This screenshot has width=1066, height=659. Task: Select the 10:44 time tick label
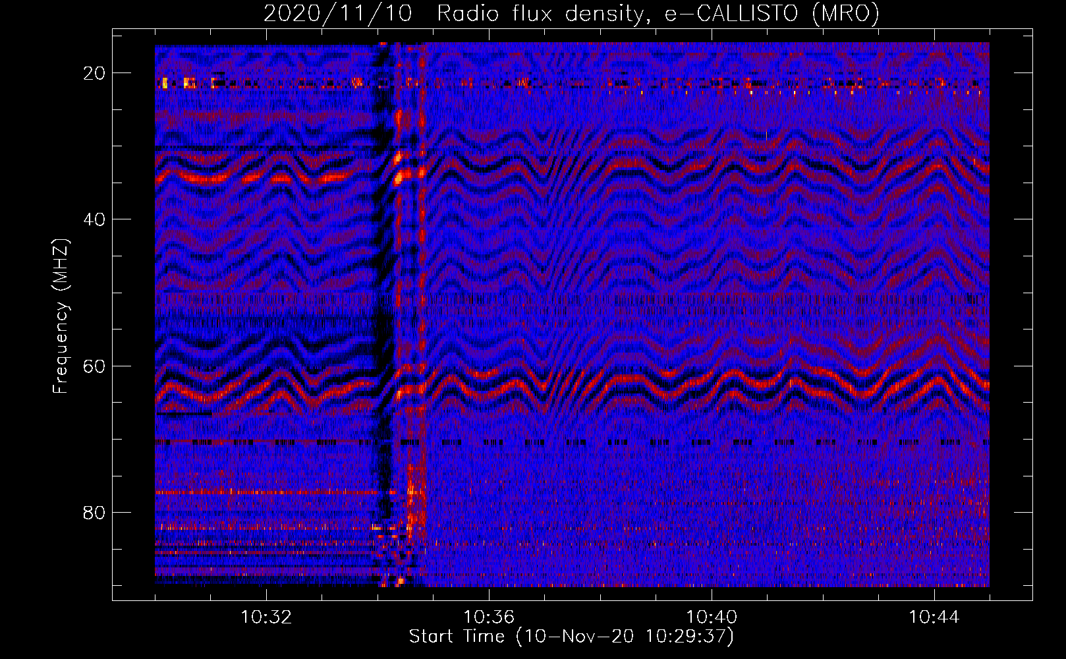934,617
